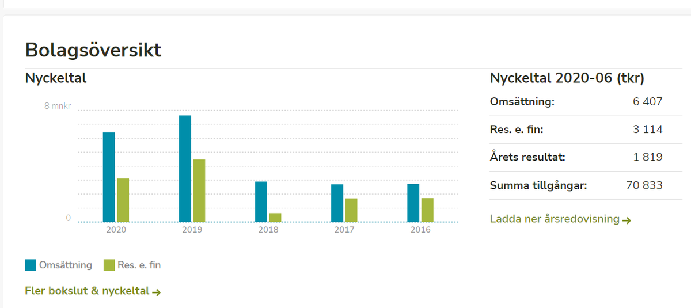Click the 2017 axis label
Viewport: 691px width, 308px height.
[x=344, y=230]
